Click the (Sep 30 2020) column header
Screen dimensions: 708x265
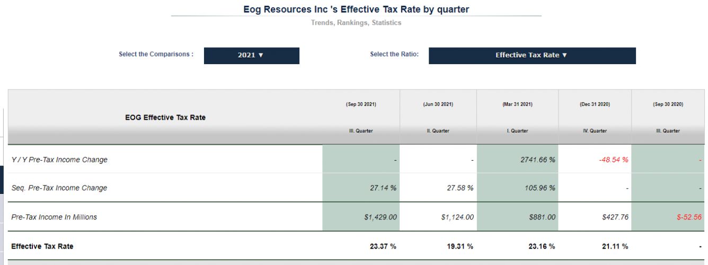point(668,104)
